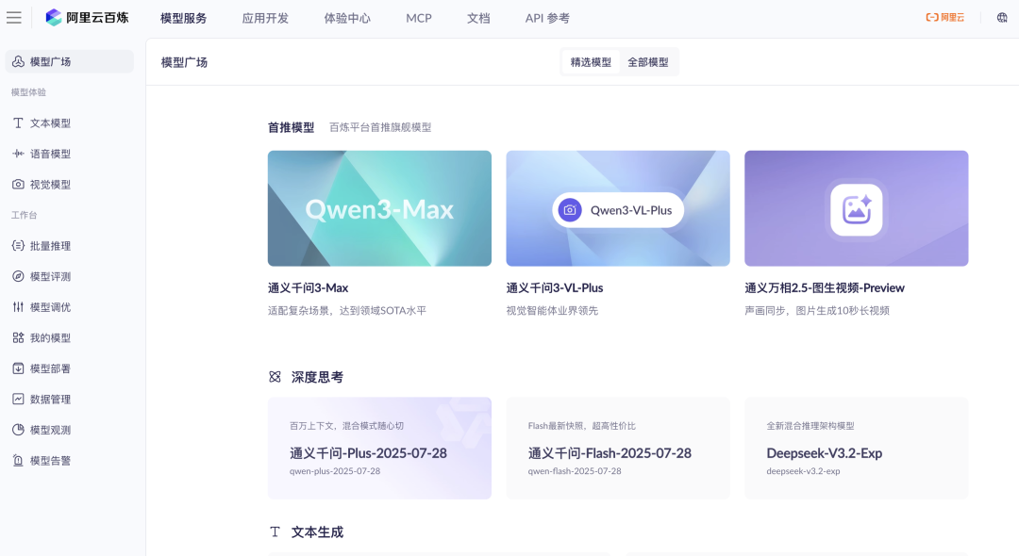Click the 我的模型 grid icon
The image size is (1019, 556).
point(18,338)
